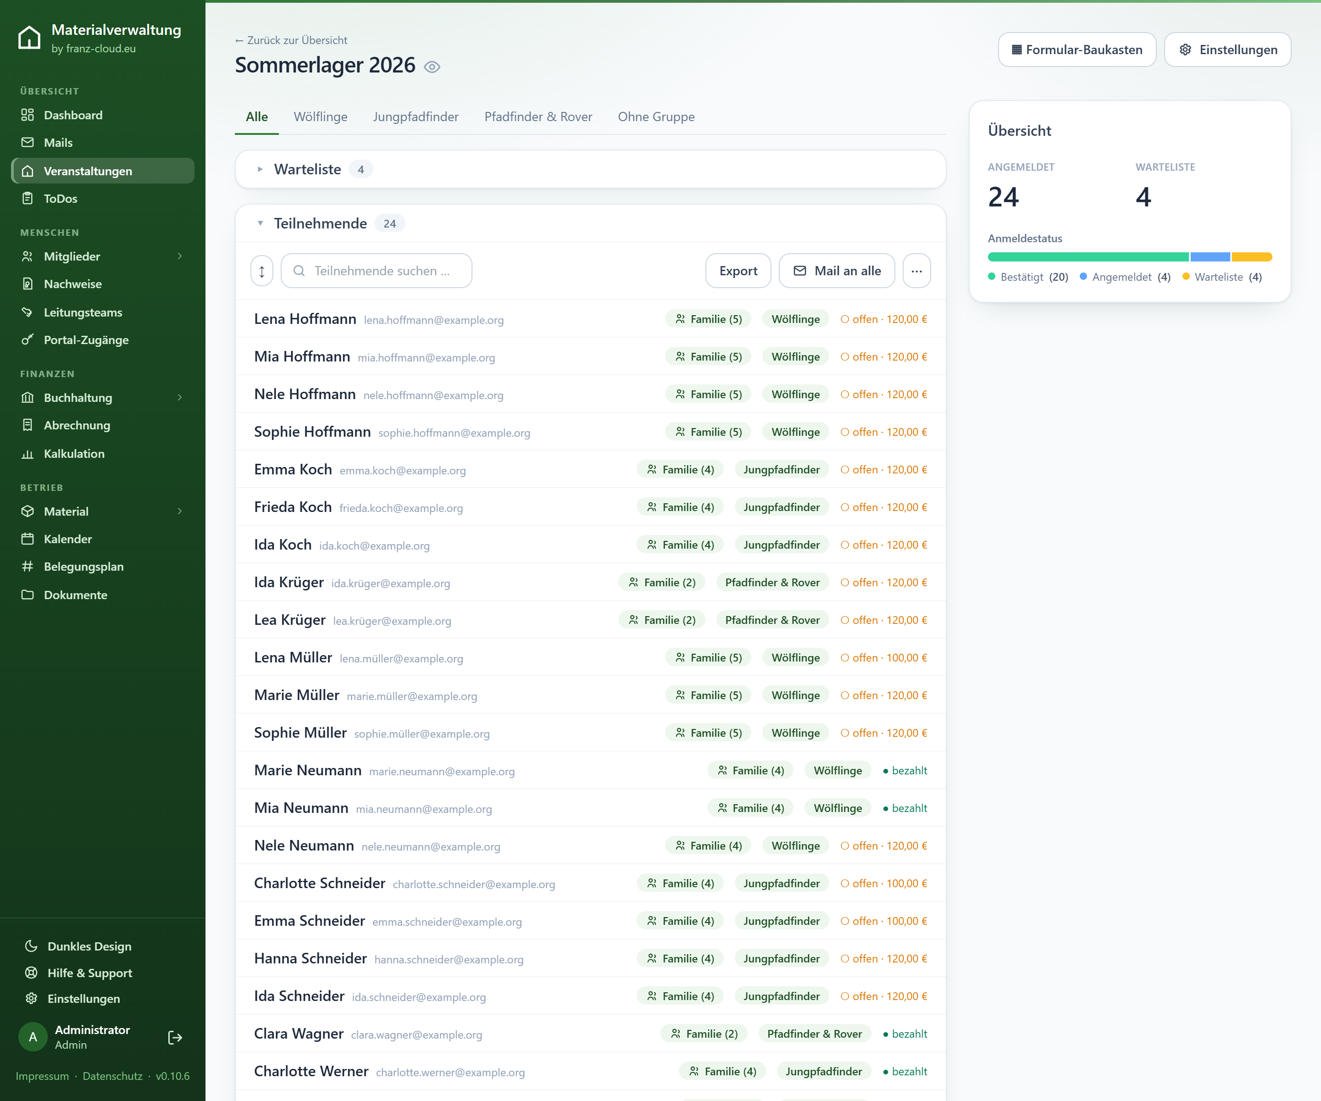This screenshot has height=1101, width=1321.
Task: Click the Teilnehmende suchen search field
Action: [376, 271]
